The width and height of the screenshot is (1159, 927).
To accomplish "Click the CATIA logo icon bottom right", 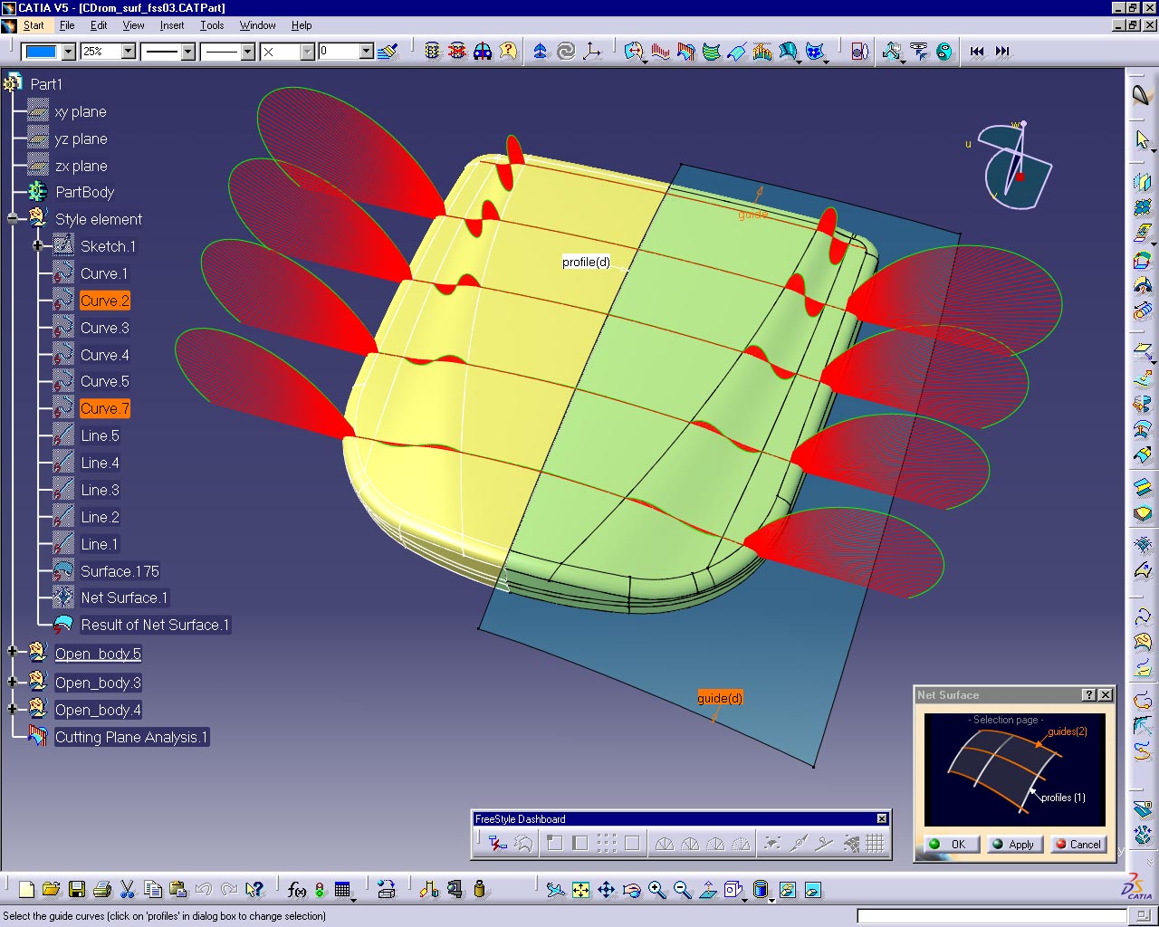I will pyautogui.click(x=1137, y=887).
